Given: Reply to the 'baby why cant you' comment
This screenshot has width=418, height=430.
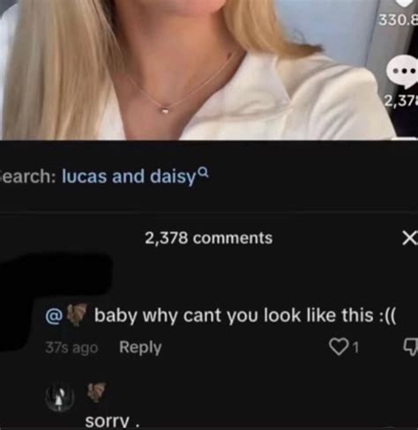Looking at the screenshot, I should 140,347.
